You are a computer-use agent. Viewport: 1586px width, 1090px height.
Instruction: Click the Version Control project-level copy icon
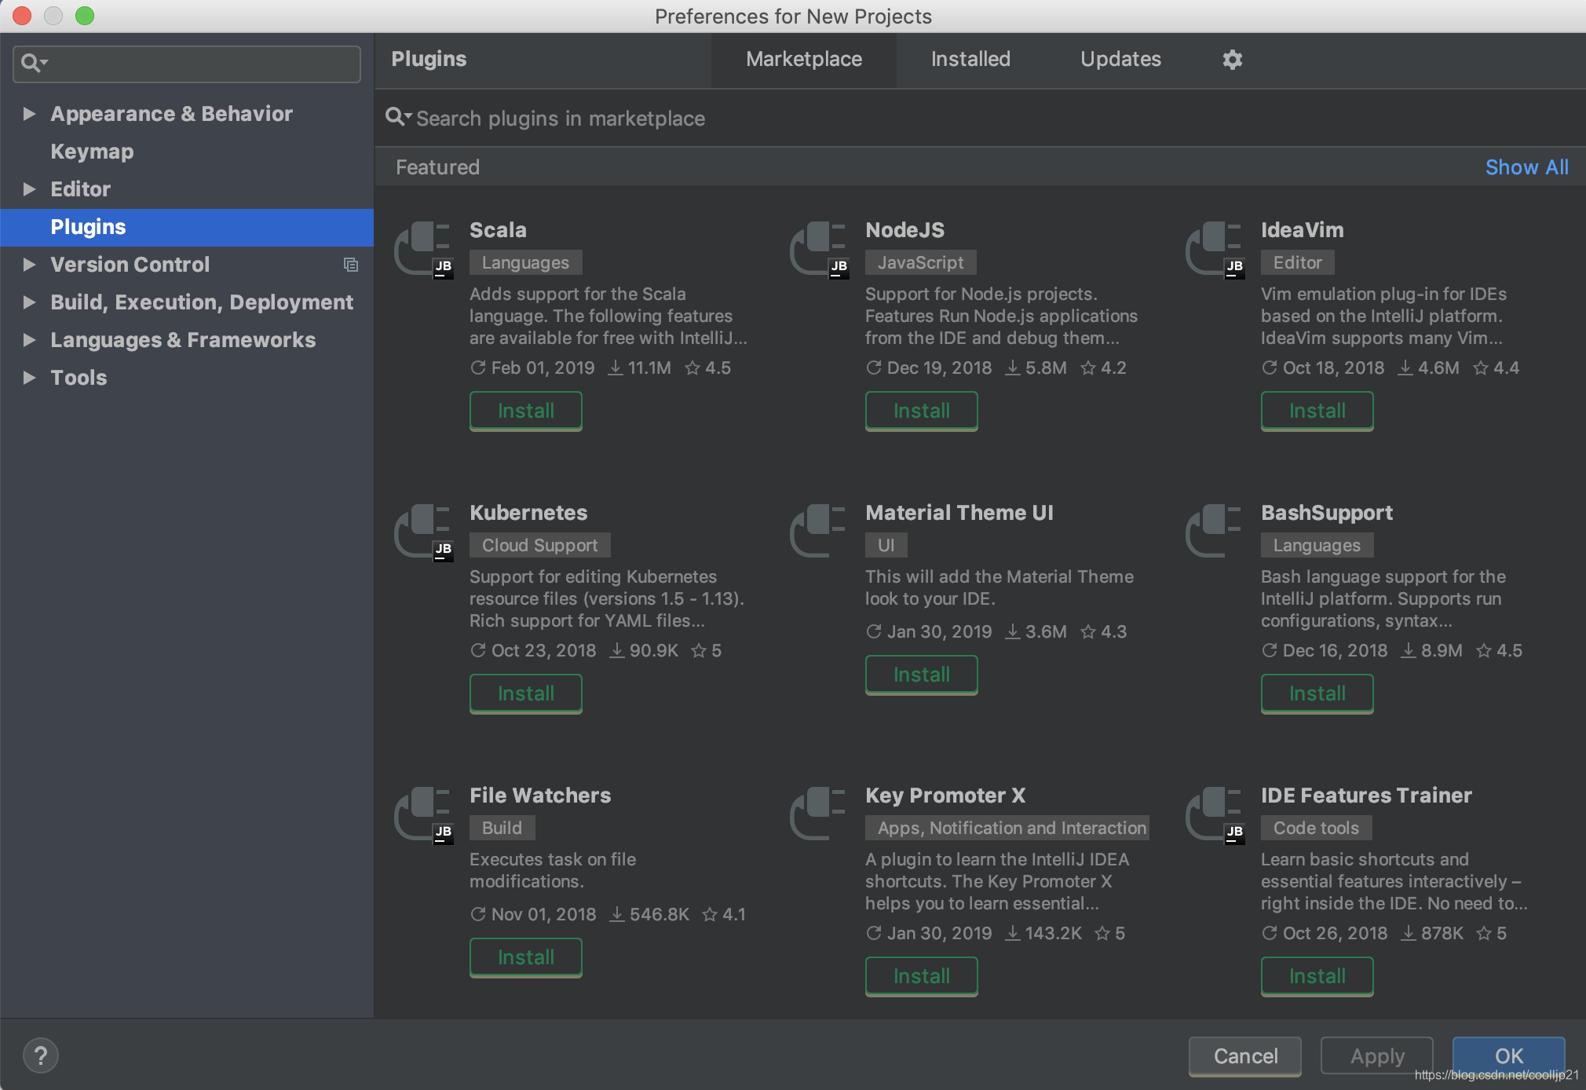(351, 265)
